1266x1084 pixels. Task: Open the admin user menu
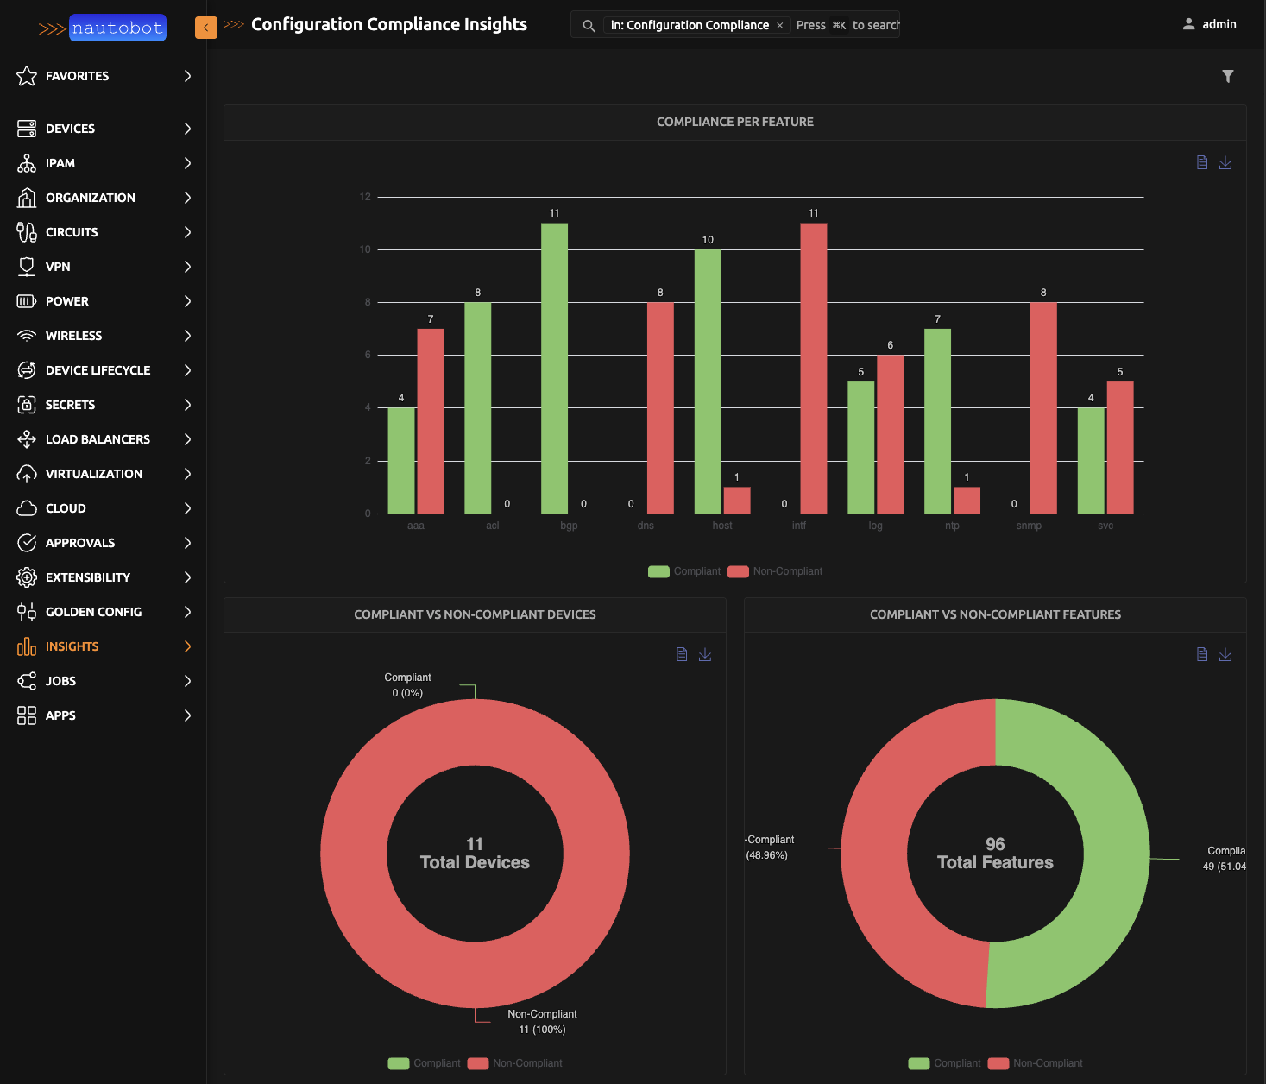click(1209, 24)
